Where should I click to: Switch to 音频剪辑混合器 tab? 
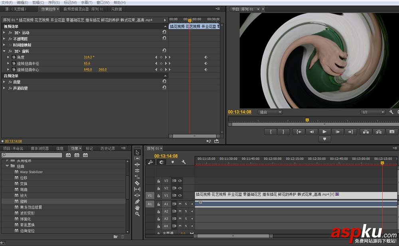coord(83,9)
